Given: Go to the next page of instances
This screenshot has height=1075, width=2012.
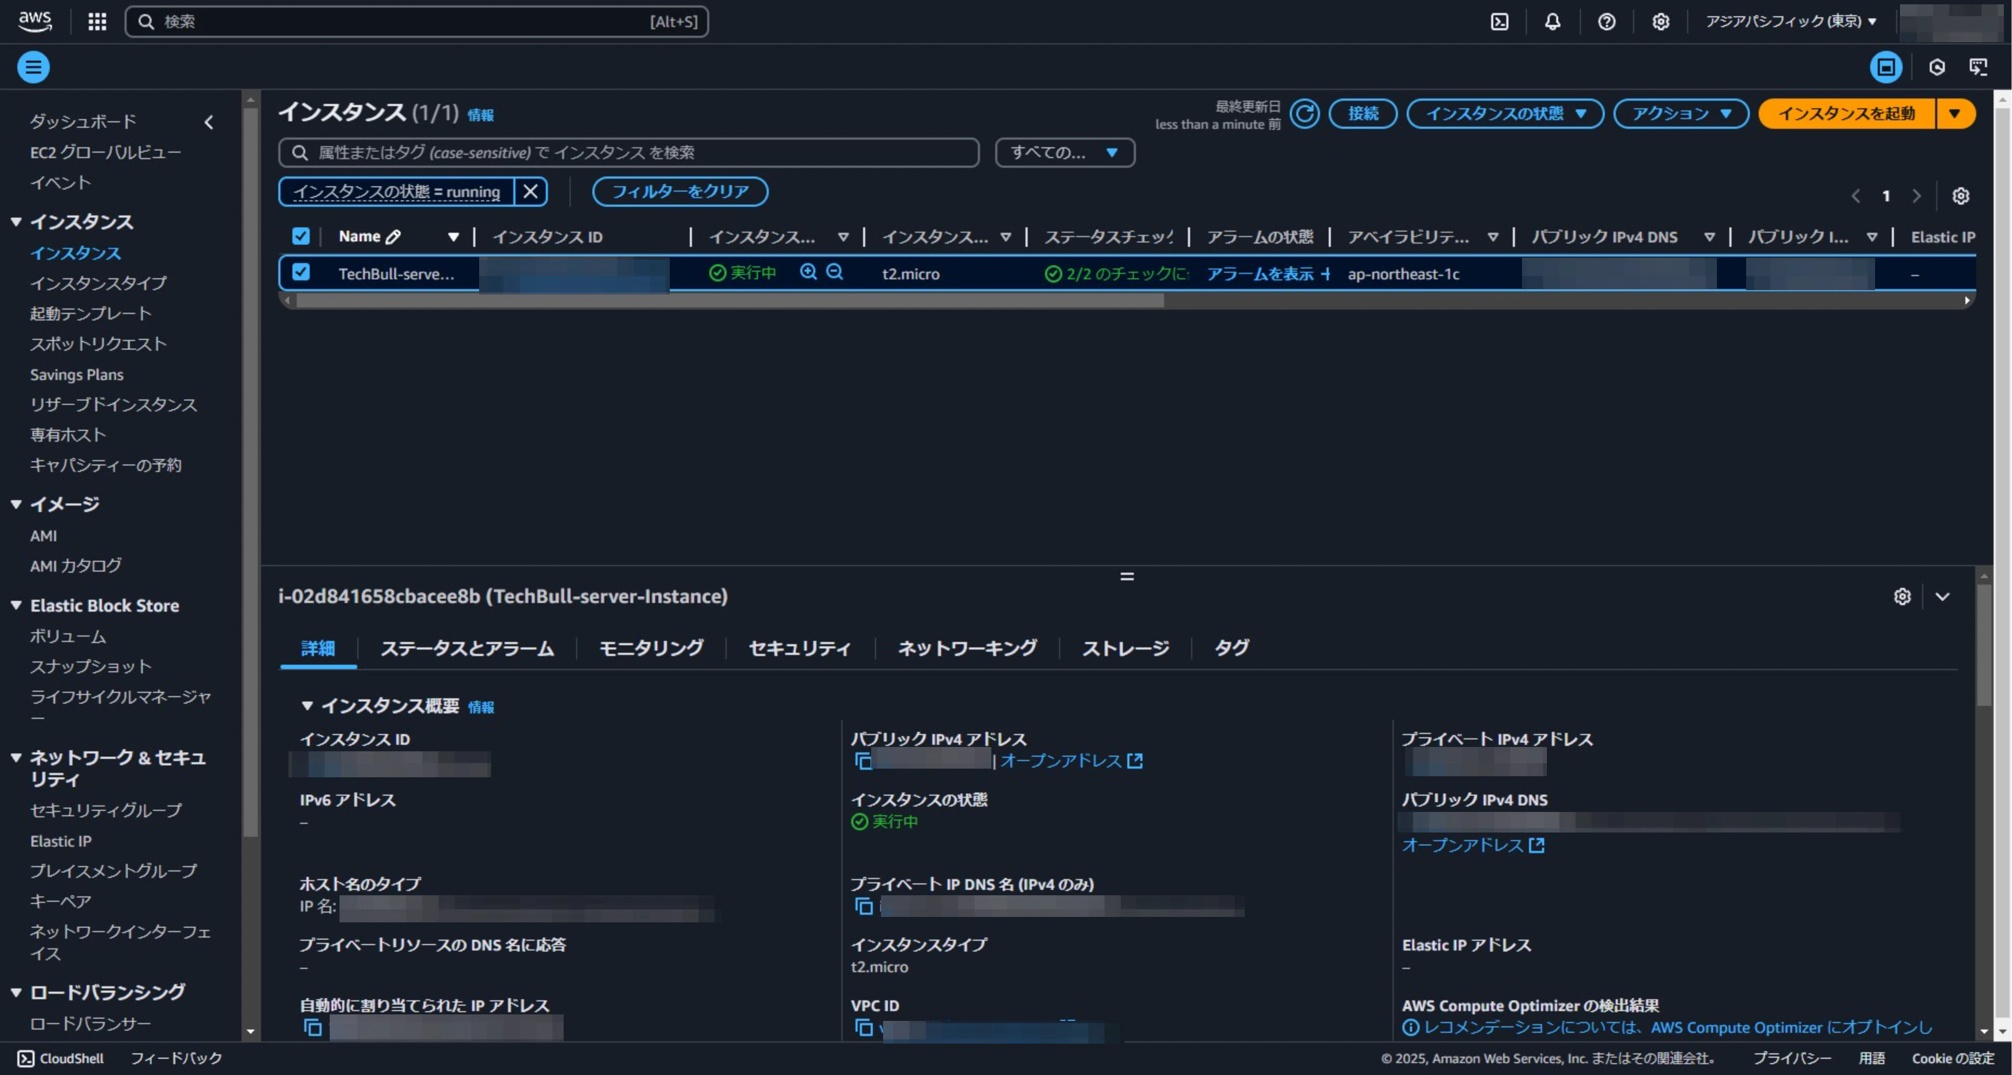Looking at the screenshot, I should click(1916, 196).
